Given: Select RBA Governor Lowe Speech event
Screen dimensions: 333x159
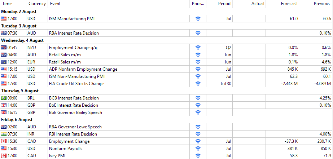Looking at the screenshot, I should (x=75, y=127).
